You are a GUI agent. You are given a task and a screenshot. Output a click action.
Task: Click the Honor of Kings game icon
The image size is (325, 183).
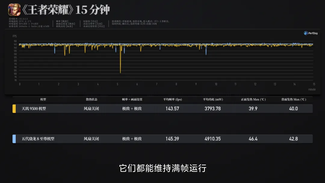[x=14, y=10]
